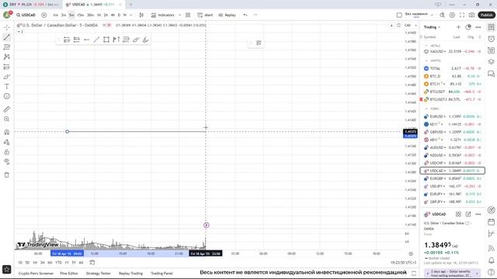The image size is (497, 279).
Task: Select the trend line drawing tool
Action: coord(7,37)
